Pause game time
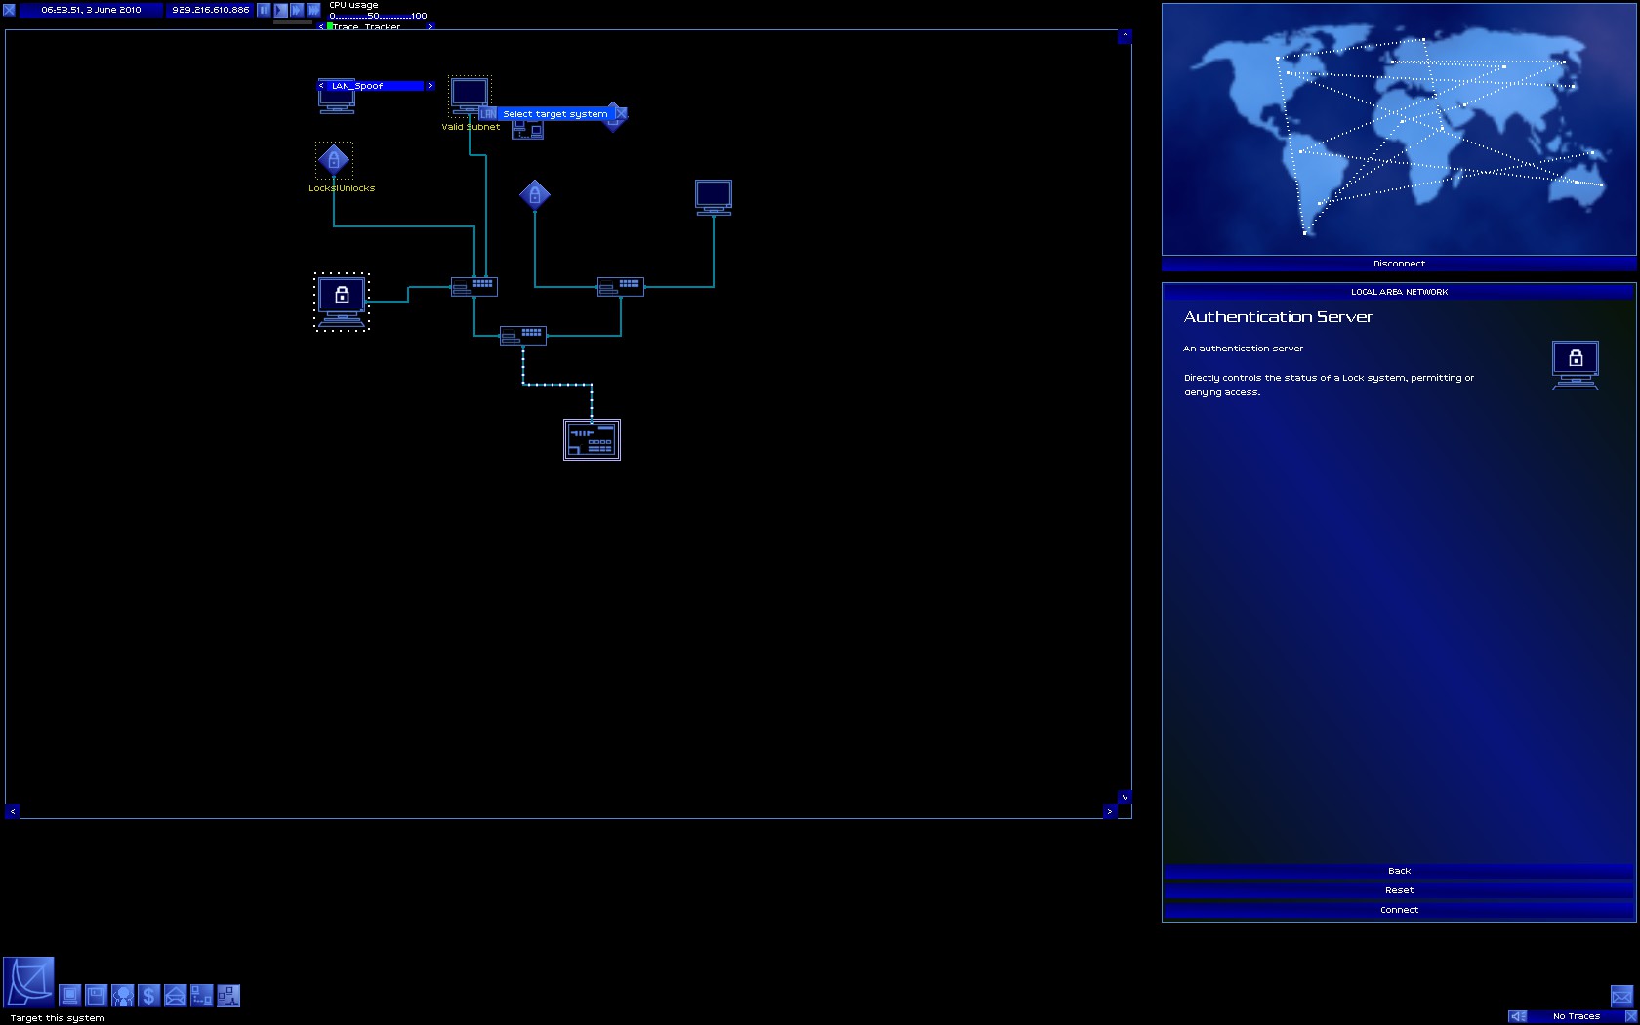This screenshot has height=1025, width=1640. point(264,10)
